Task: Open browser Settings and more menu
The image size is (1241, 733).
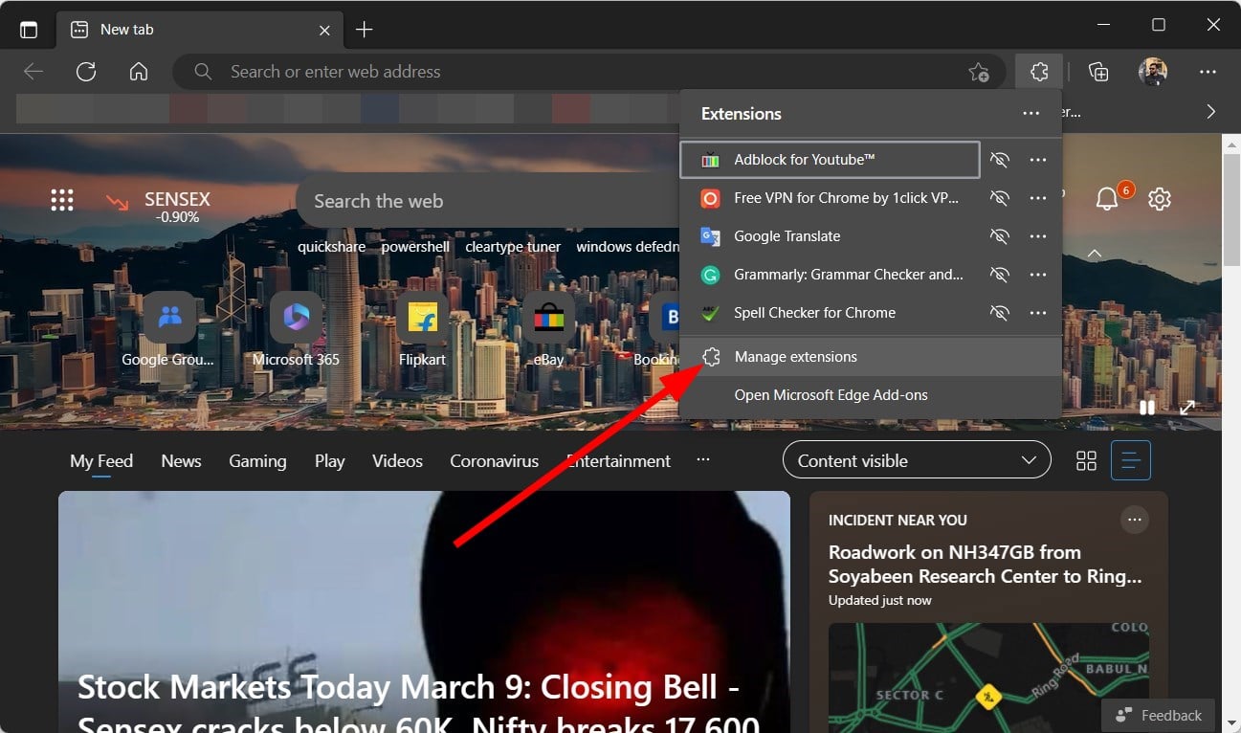Action: (x=1208, y=72)
